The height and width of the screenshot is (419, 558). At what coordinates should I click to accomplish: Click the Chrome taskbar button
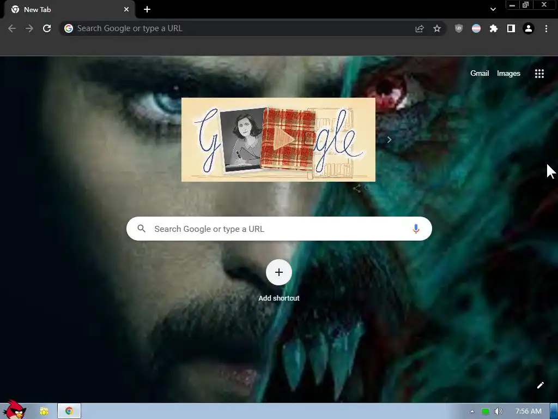[x=69, y=411]
